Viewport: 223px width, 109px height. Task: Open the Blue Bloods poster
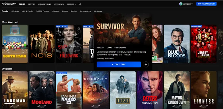point(177,44)
